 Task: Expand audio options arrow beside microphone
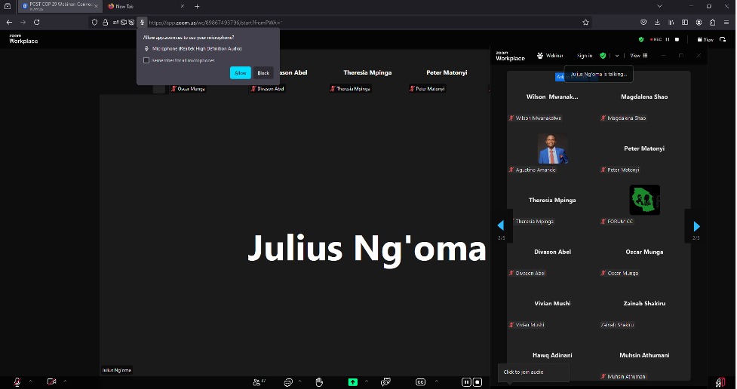pyautogui.click(x=31, y=381)
